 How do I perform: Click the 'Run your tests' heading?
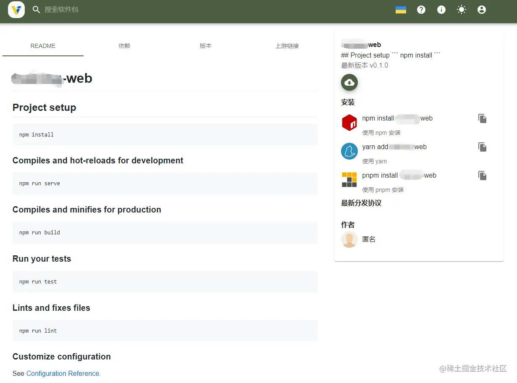tap(42, 259)
